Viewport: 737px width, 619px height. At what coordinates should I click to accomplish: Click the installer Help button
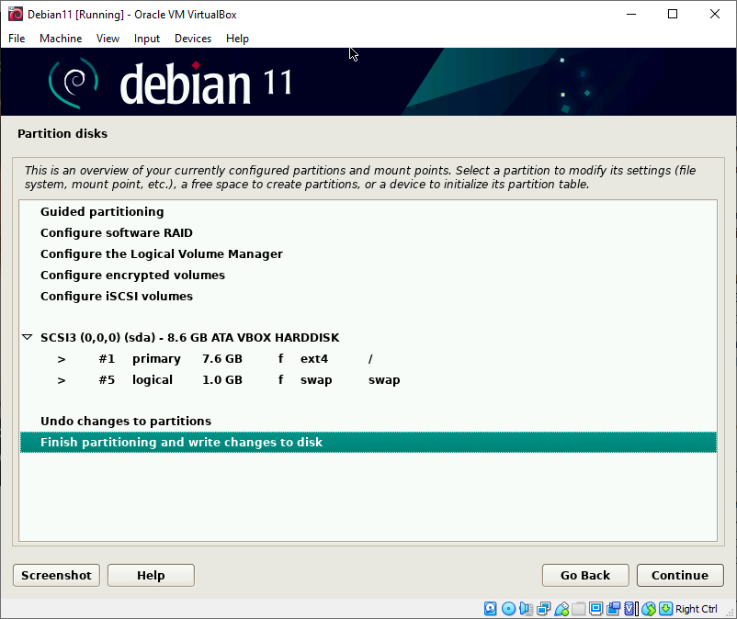(151, 575)
